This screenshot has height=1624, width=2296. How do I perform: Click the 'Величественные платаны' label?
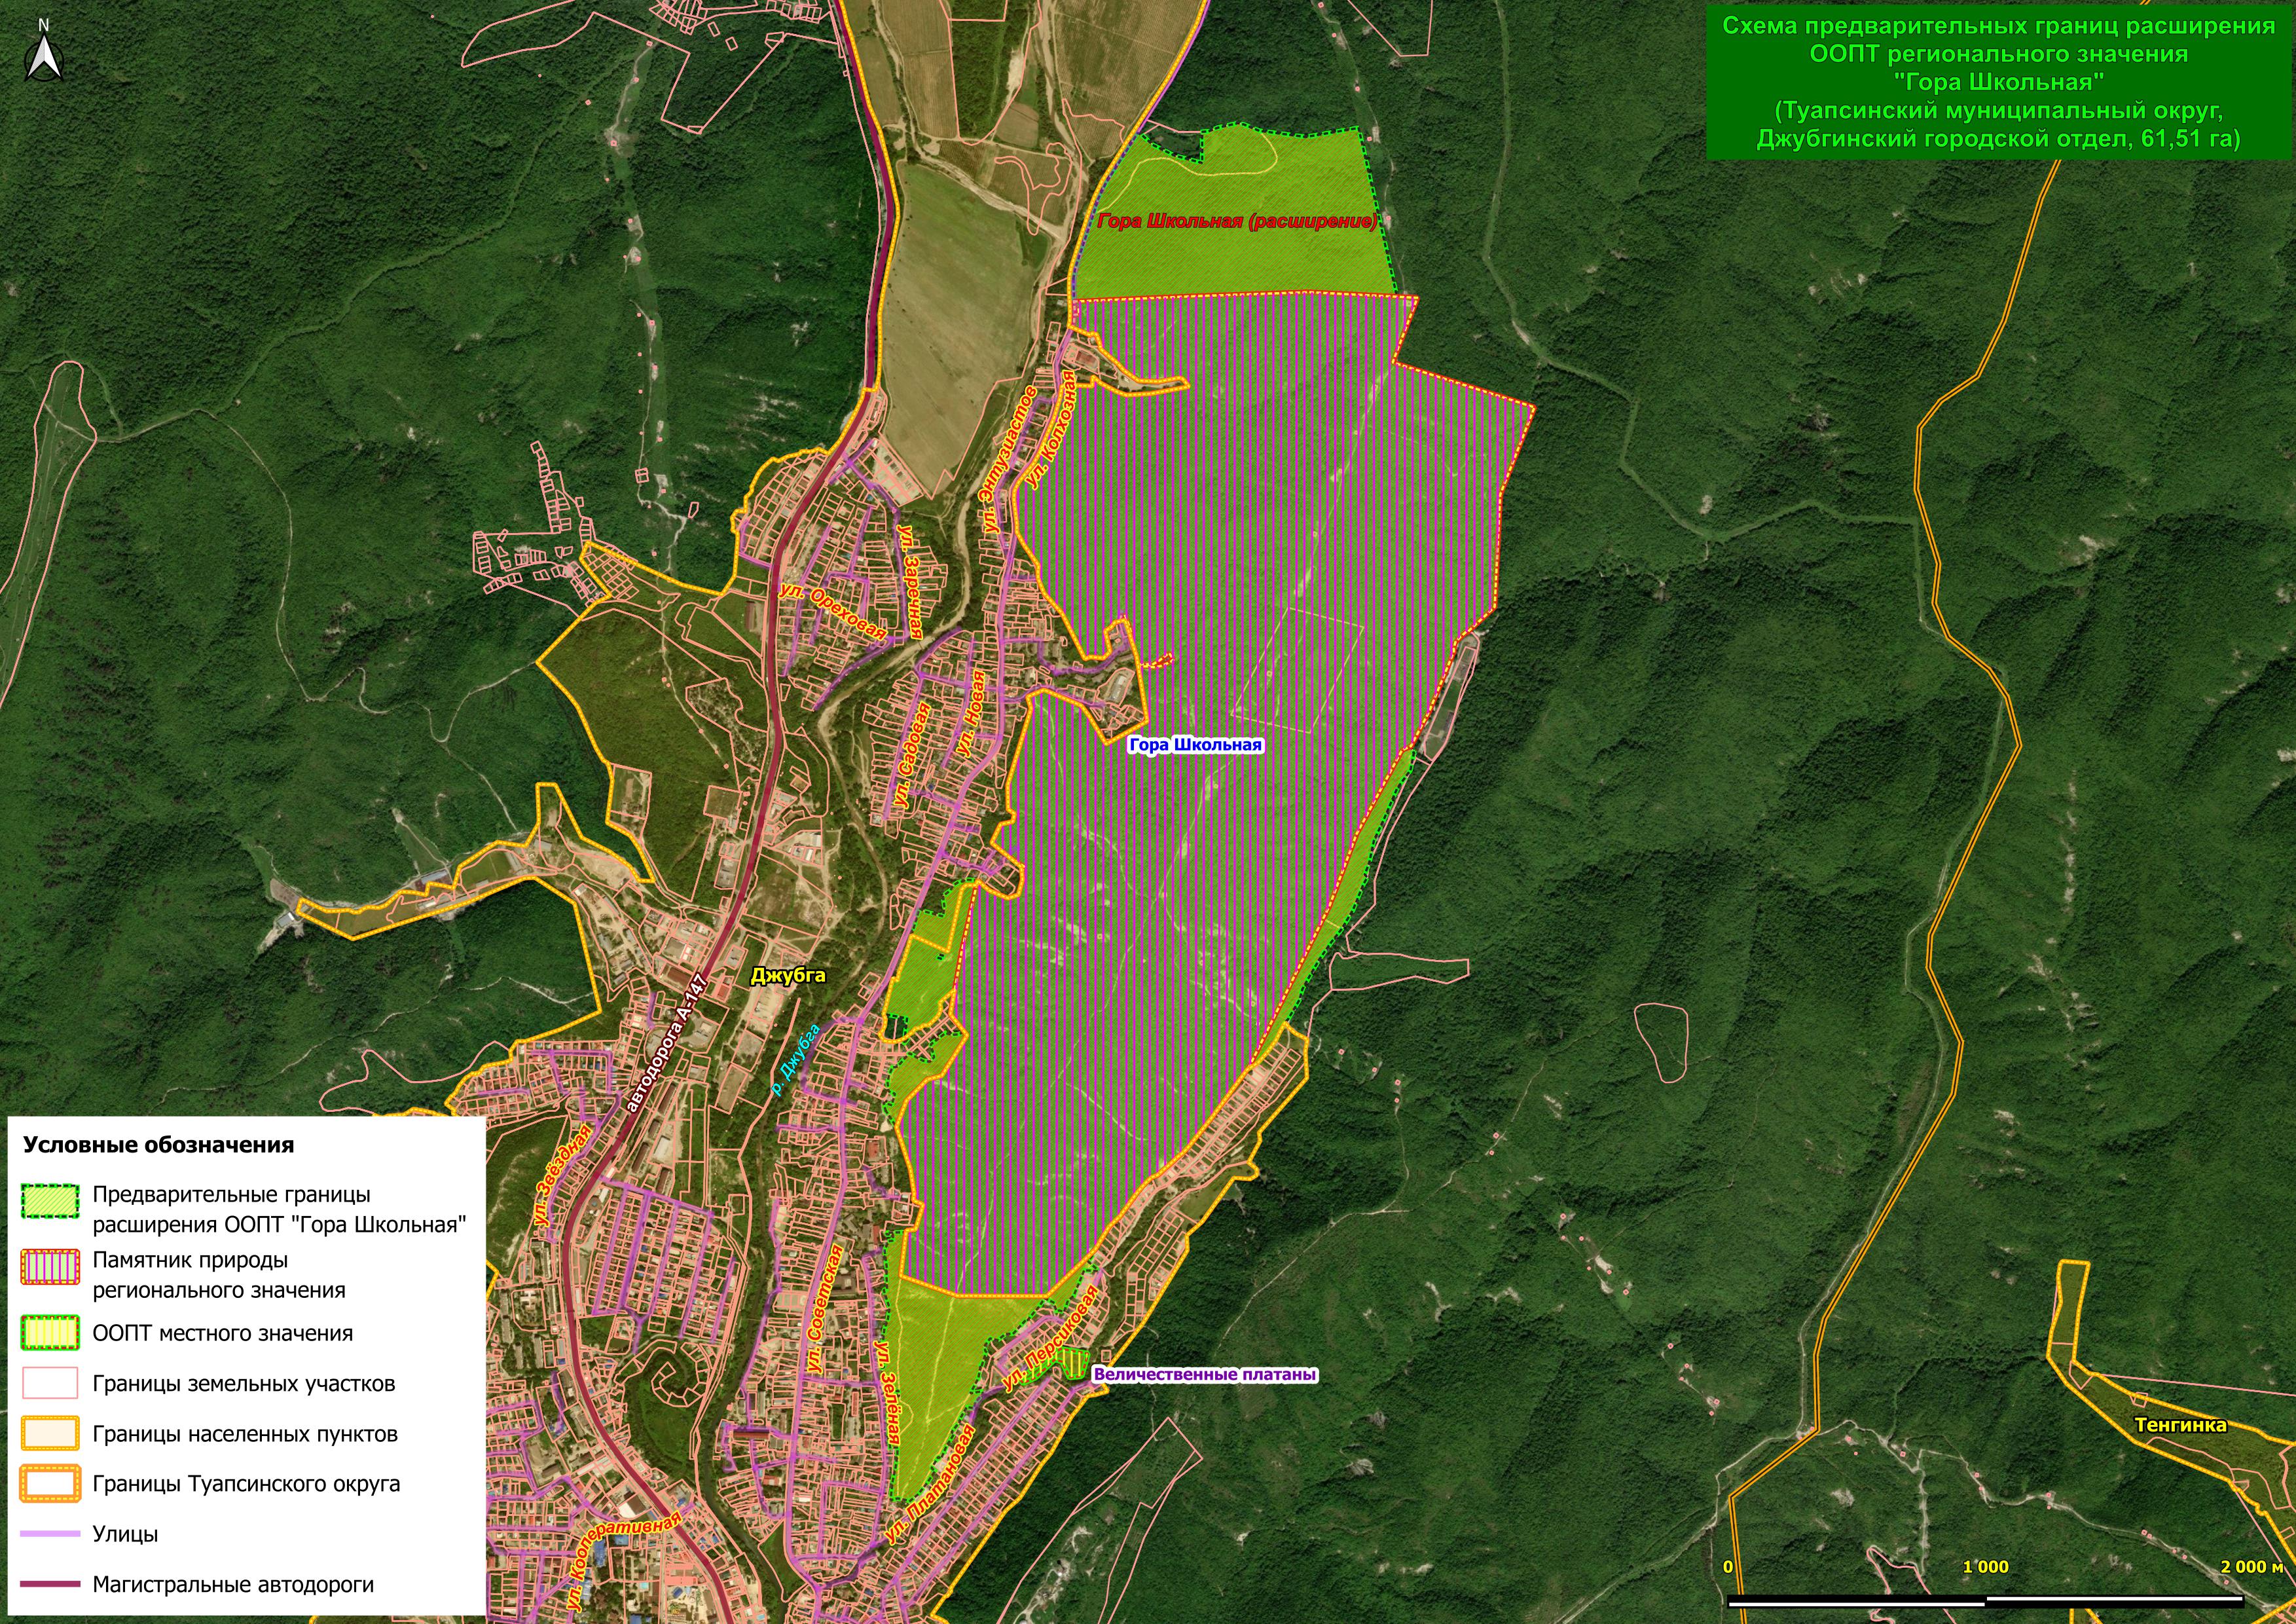1205,1374
